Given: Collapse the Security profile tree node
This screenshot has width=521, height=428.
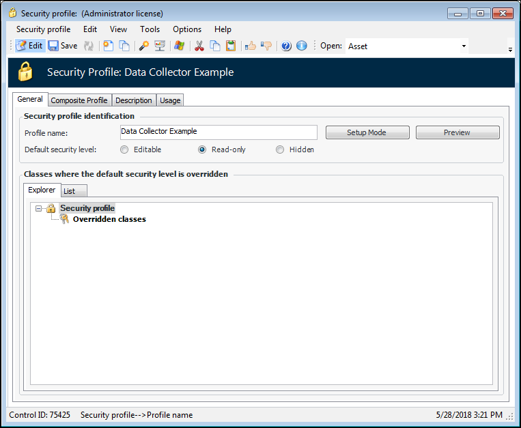Looking at the screenshot, I should click(x=39, y=208).
